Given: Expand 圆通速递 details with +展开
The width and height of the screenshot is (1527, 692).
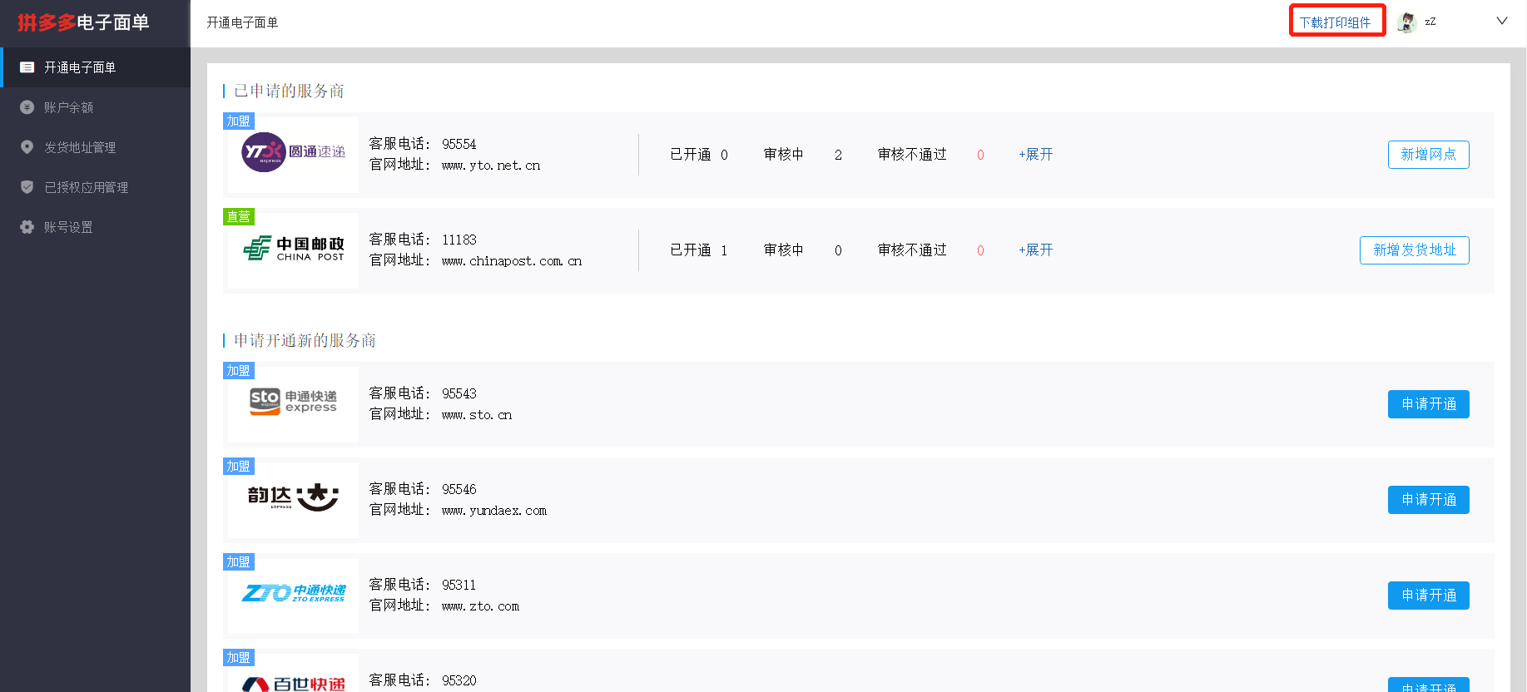Looking at the screenshot, I should [x=1035, y=155].
